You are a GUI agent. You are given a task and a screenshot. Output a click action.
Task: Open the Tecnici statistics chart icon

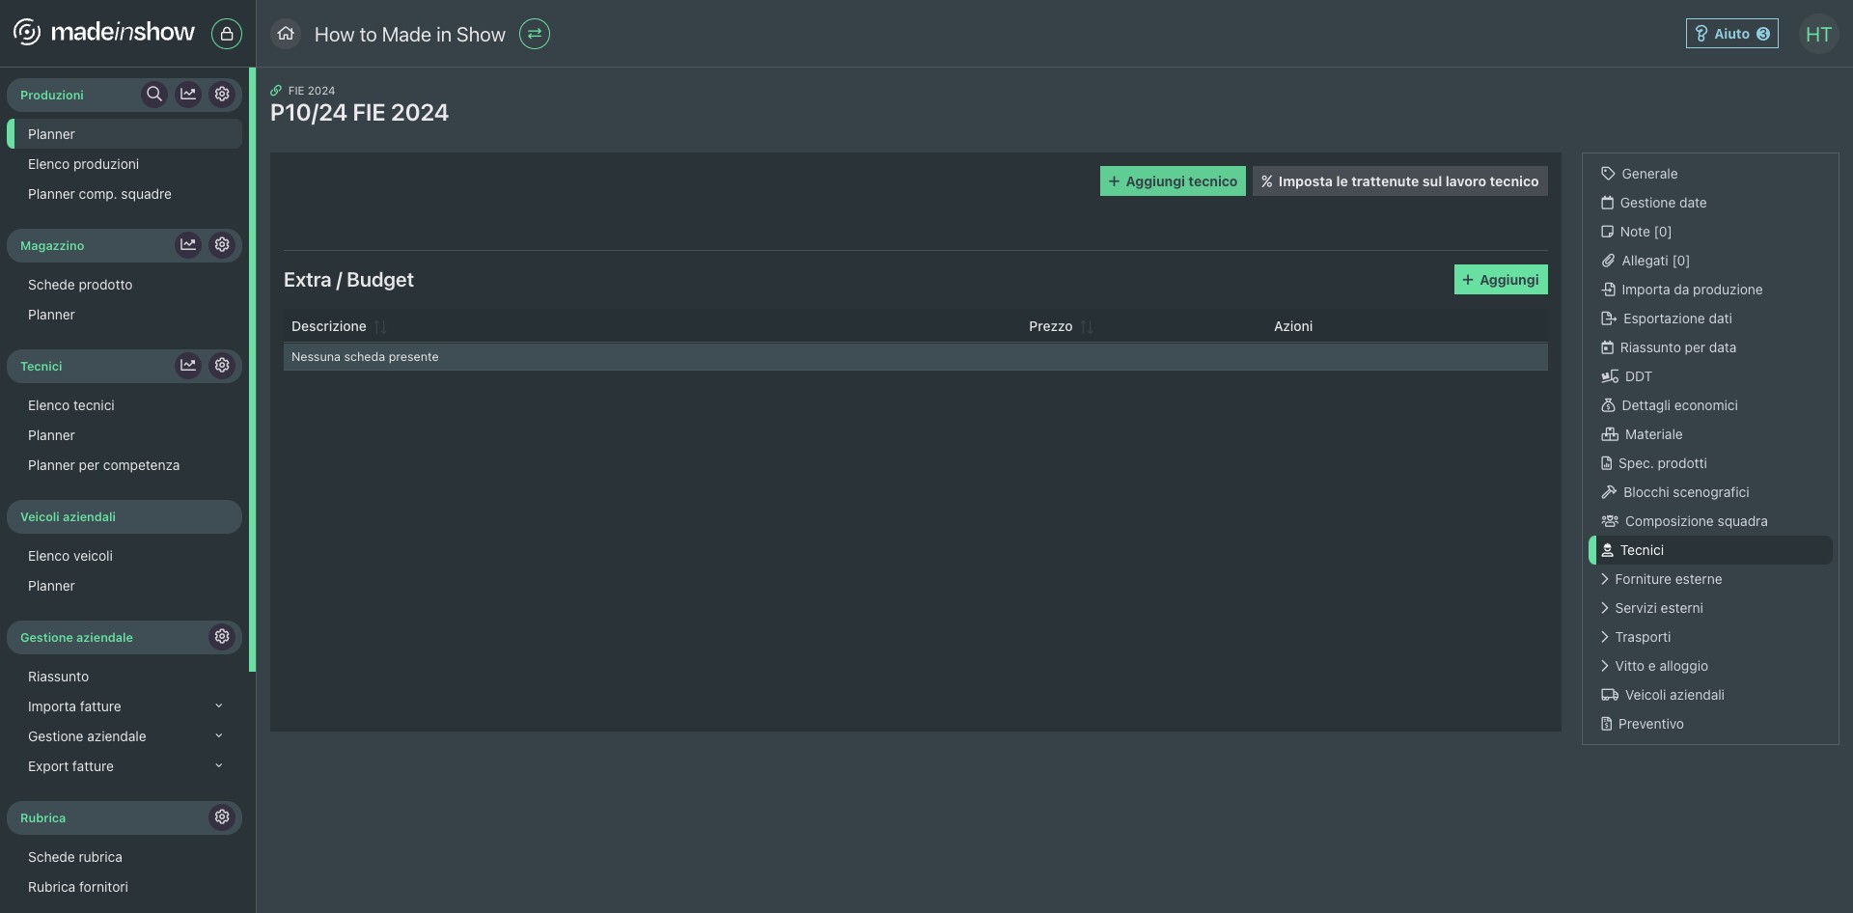pos(188,366)
